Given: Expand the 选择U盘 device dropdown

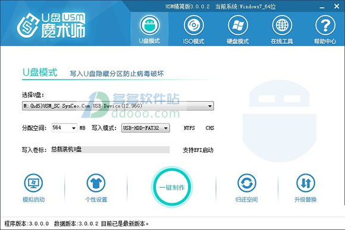Looking at the screenshot, I should (x=118, y=106).
